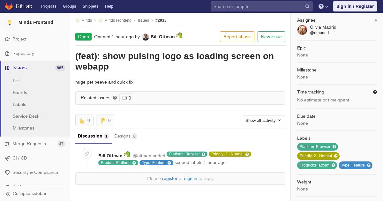This screenshot has width=383, height=201.
Task: Click the Merge Requests icon in sidebar
Action: click(x=7, y=144)
